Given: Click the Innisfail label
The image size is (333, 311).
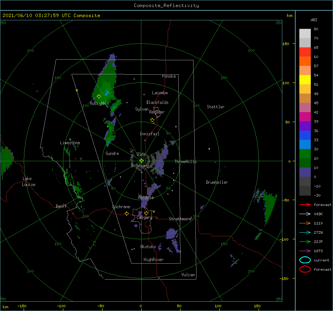Looking at the screenshot, I should coord(149,134).
